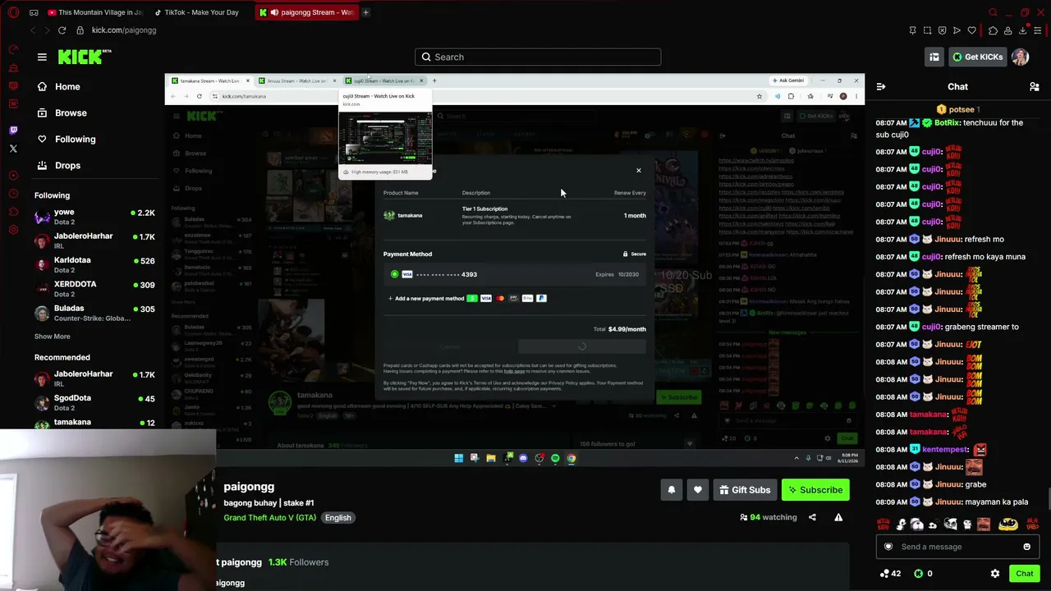Open the Opera account icon

pos(1007,30)
